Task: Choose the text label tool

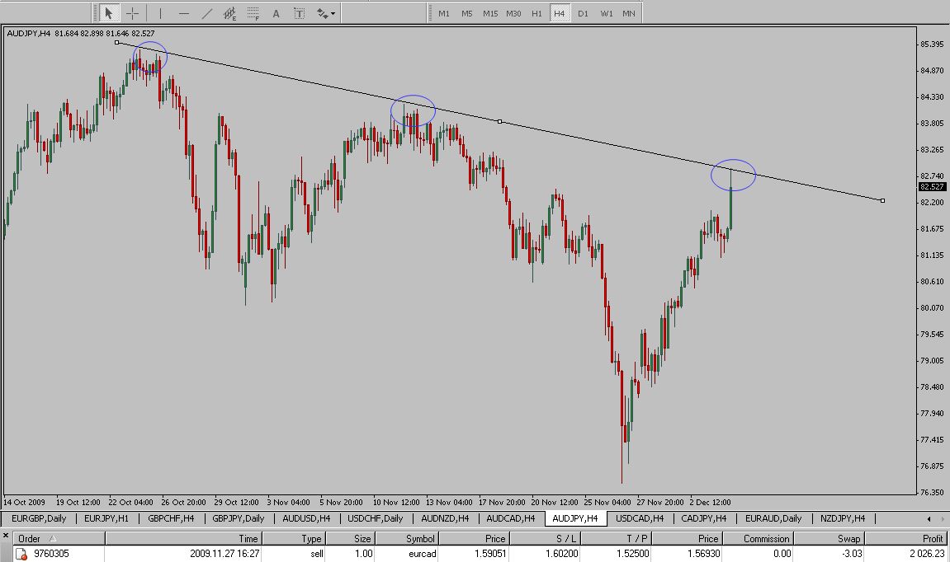Action: [300, 13]
